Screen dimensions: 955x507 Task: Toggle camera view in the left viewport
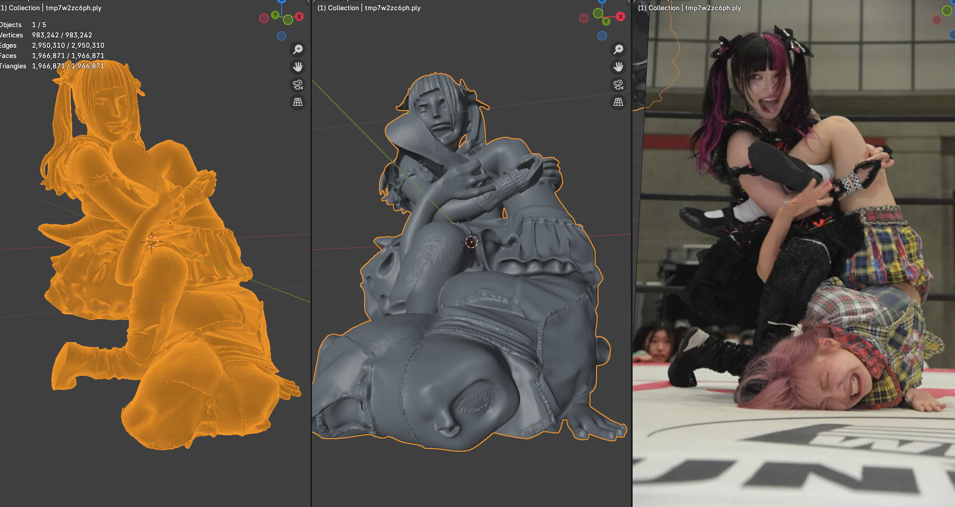pyautogui.click(x=298, y=85)
